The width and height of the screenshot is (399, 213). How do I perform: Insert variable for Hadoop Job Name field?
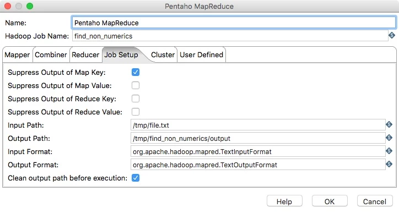(x=392, y=35)
